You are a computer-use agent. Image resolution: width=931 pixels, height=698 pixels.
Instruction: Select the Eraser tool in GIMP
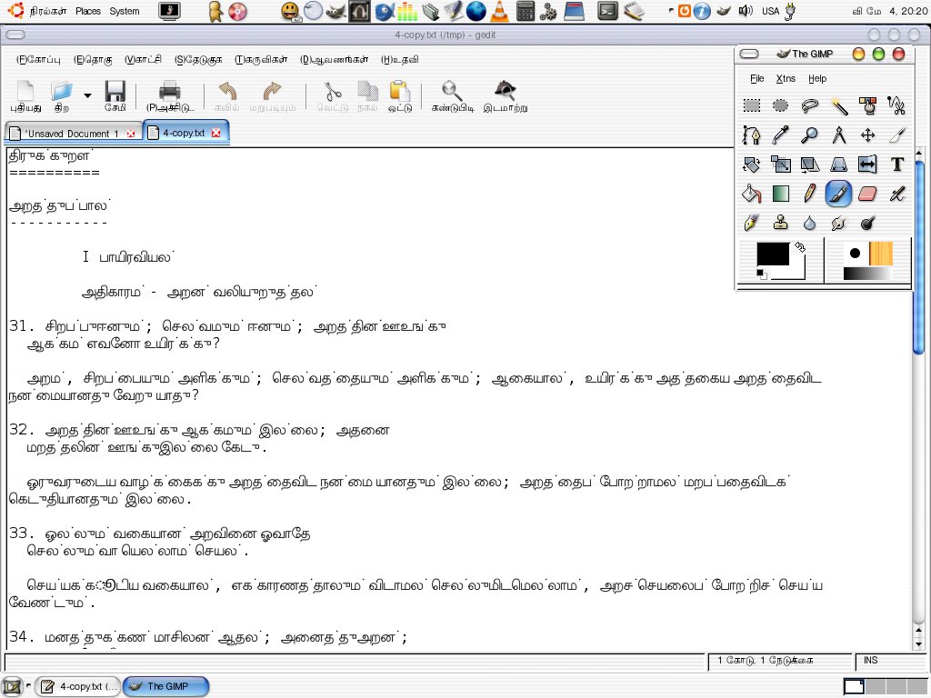coord(868,194)
